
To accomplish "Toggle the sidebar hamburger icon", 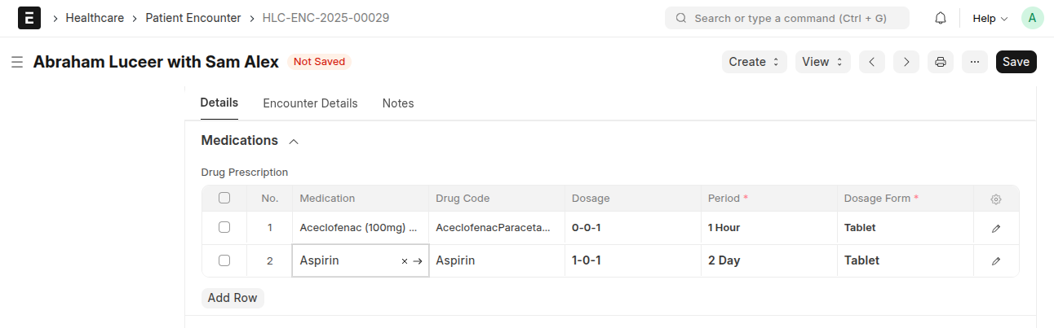I will click(16, 62).
